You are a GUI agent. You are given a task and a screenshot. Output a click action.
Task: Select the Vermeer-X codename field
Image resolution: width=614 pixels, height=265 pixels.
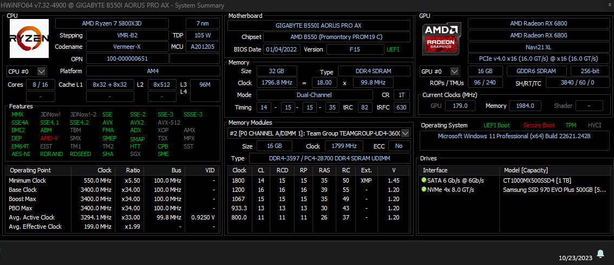(x=127, y=47)
